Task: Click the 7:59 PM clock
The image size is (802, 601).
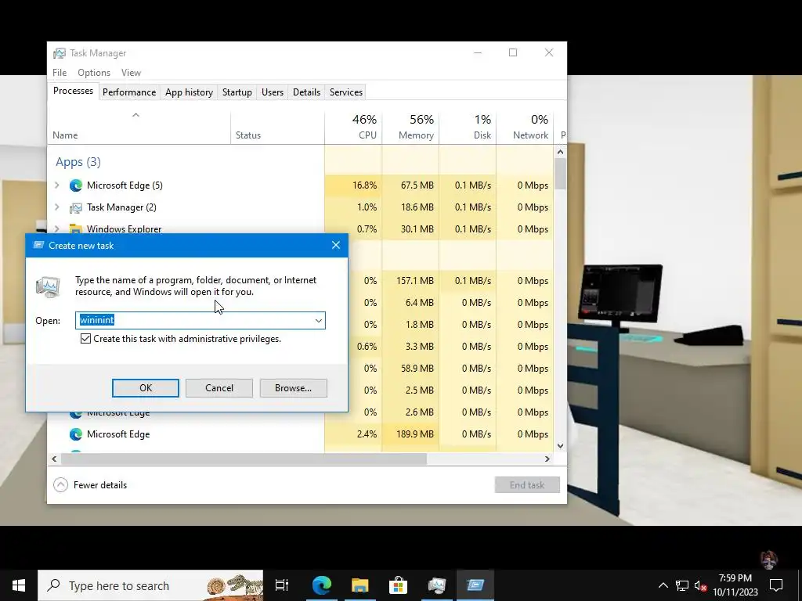Action: coord(735,585)
